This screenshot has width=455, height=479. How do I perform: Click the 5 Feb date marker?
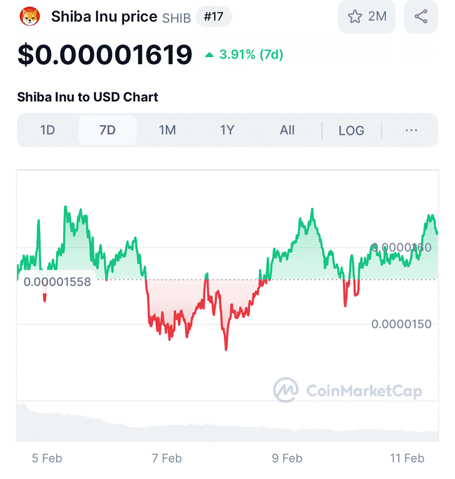pyautogui.click(x=47, y=458)
